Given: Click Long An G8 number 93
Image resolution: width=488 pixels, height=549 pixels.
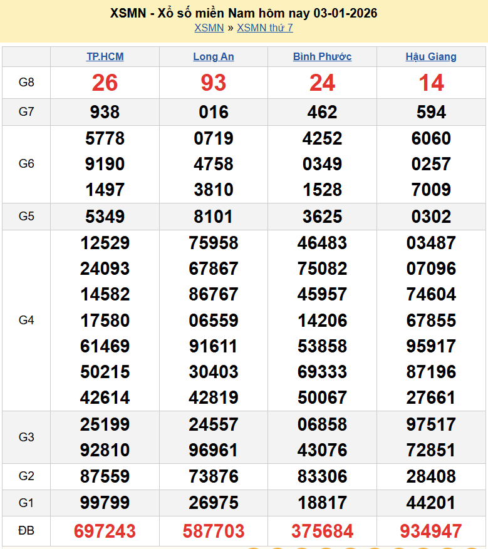Looking at the screenshot, I should [214, 83].
